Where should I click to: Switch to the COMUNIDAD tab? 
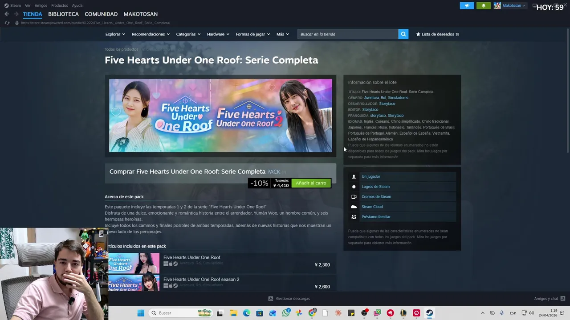[101, 14]
